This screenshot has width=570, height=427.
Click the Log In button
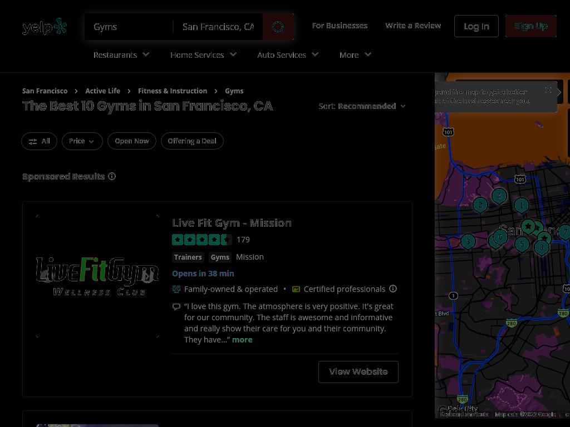pos(476,26)
